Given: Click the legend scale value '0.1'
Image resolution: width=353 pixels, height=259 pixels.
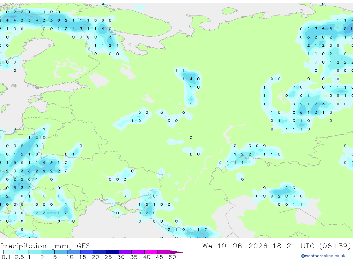Looking at the screenshot, I should 6,257.
